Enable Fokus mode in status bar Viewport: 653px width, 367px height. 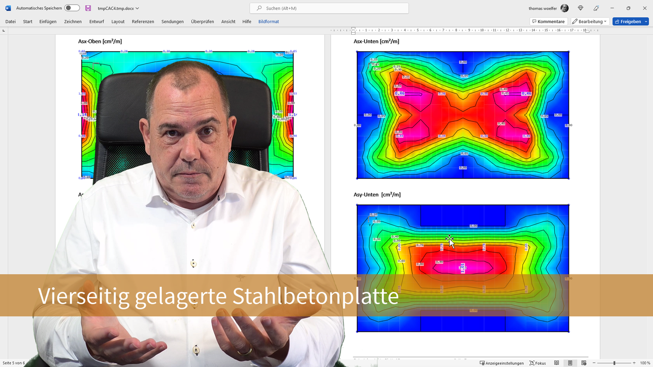click(x=538, y=363)
